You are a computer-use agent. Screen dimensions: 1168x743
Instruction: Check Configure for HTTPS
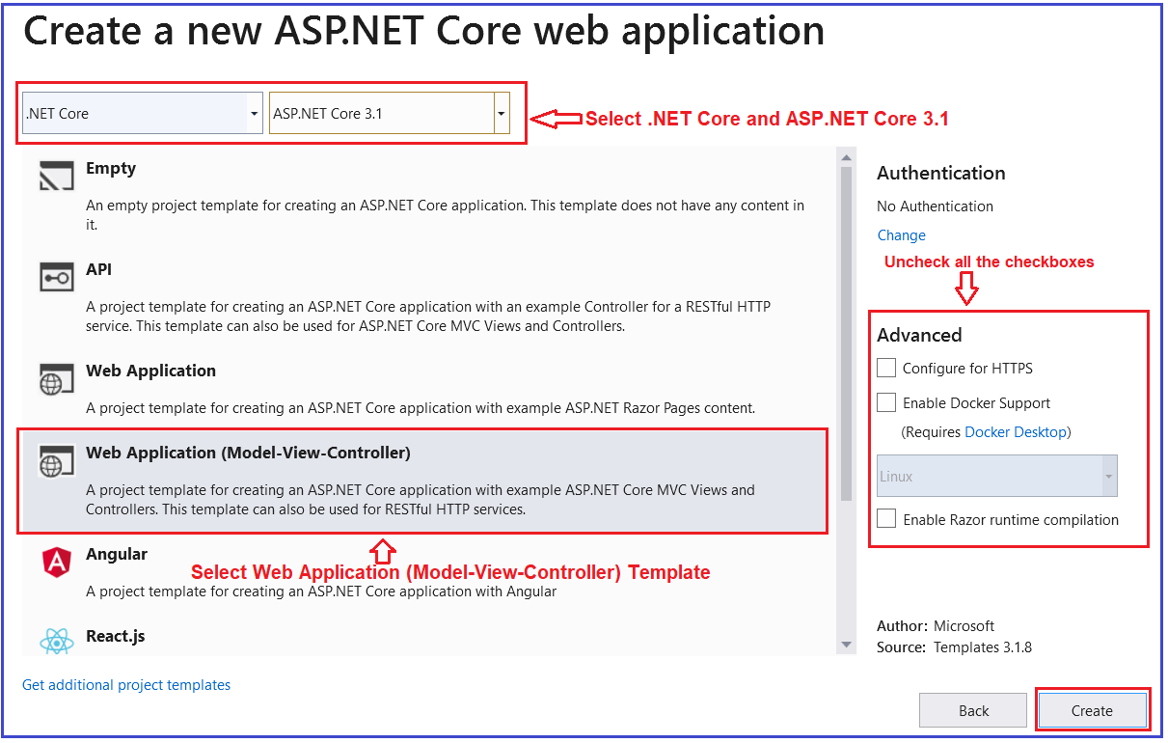(x=885, y=368)
